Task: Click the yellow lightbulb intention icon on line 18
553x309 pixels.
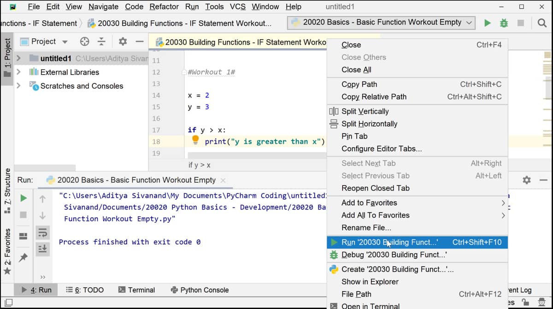Action: tap(195, 140)
